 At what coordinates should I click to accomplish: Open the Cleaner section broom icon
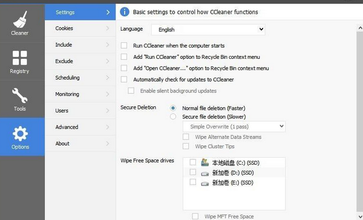coord(20,19)
